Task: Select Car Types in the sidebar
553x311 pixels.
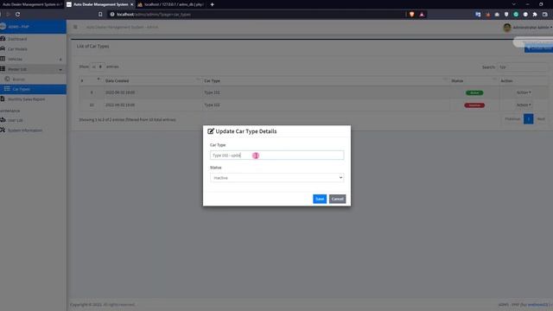Action: [33, 89]
